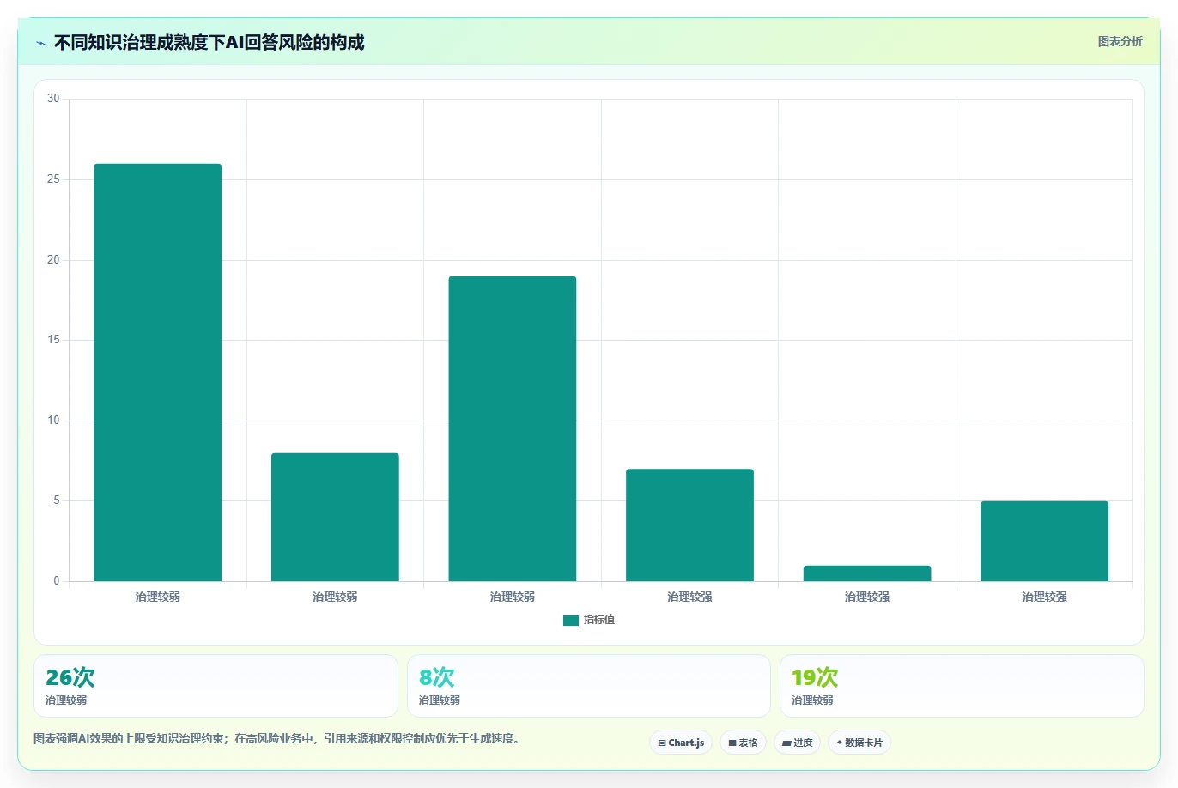The width and height of the screenshot is (1178, 788).
Task: Open the 19次 stat card
Action: 962,686
